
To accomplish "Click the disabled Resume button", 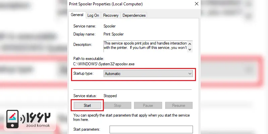I will pyautogui.click(x=179, y=106).
